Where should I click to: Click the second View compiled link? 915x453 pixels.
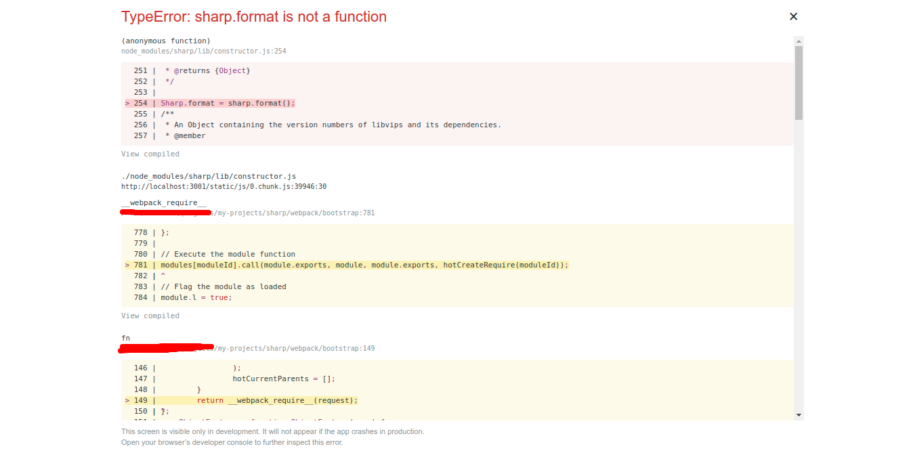(150, 316)
